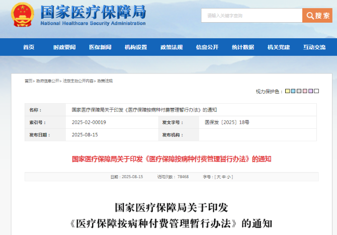Click the 发布日期 label cell
Screen dimensions: 337x235
click(45, 135)
